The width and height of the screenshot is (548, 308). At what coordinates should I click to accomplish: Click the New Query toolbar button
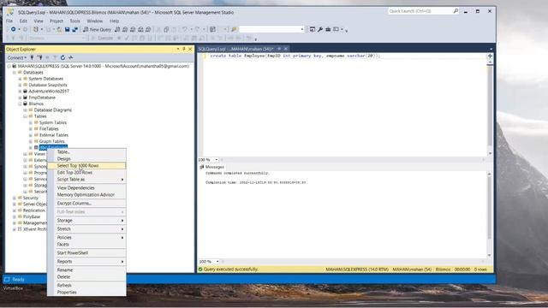(97, 30)
